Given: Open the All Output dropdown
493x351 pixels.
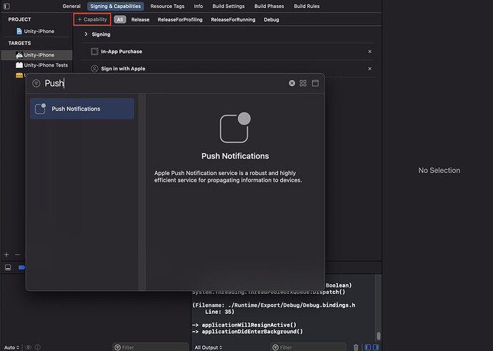Looking at the screenshot, I should click(208, 347).
